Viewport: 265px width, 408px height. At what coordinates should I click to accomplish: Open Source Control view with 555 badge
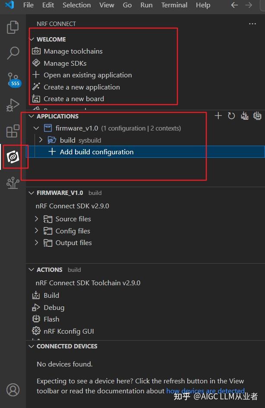coord(13,79)
